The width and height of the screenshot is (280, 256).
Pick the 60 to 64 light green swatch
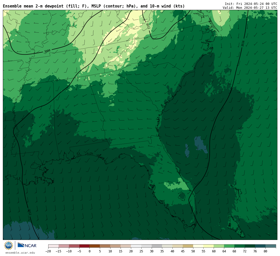pyautogui.click(x=219, y=246)
